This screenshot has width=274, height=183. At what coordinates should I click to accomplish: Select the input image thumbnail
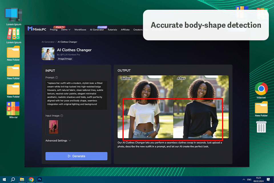click(x=53, y=127)
